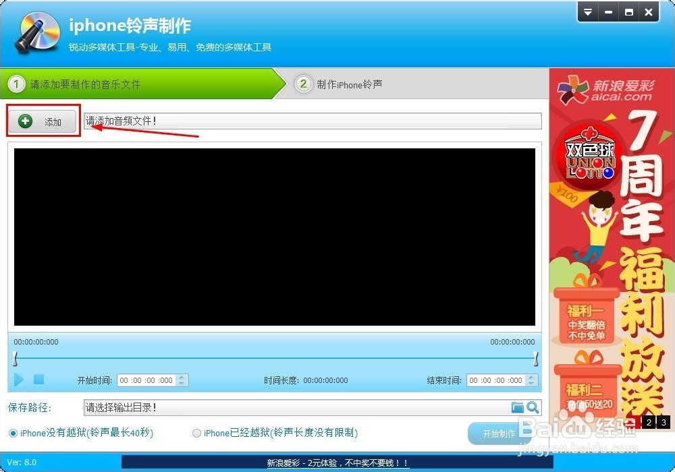Click the 添加 add file button

click(x=43, y=121)
